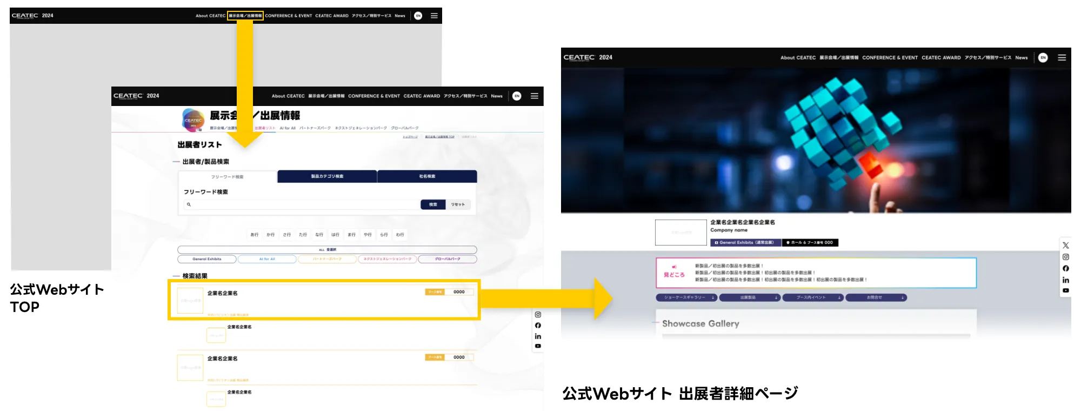Filter exhibitors by さ行

287,235
